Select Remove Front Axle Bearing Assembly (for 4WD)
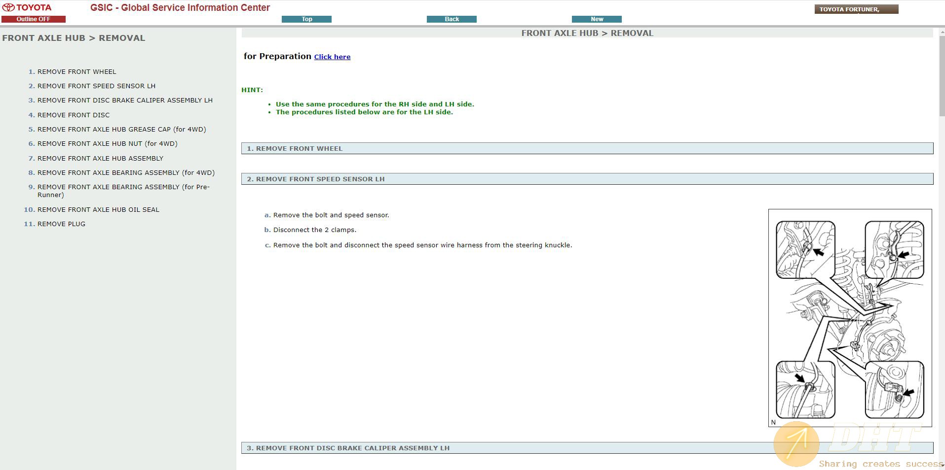Viewport: 945px width, 470px height. coord(126,172)
